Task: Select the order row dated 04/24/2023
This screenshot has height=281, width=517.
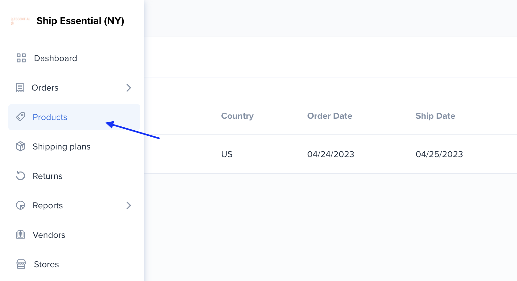Action: click(331, 154)
